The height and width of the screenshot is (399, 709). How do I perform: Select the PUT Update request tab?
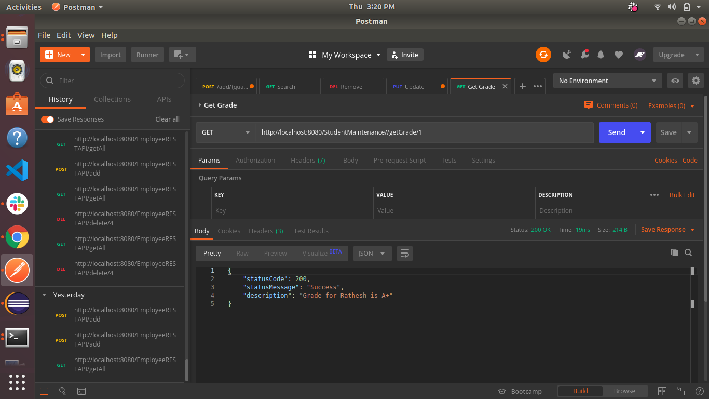[417, 86]
